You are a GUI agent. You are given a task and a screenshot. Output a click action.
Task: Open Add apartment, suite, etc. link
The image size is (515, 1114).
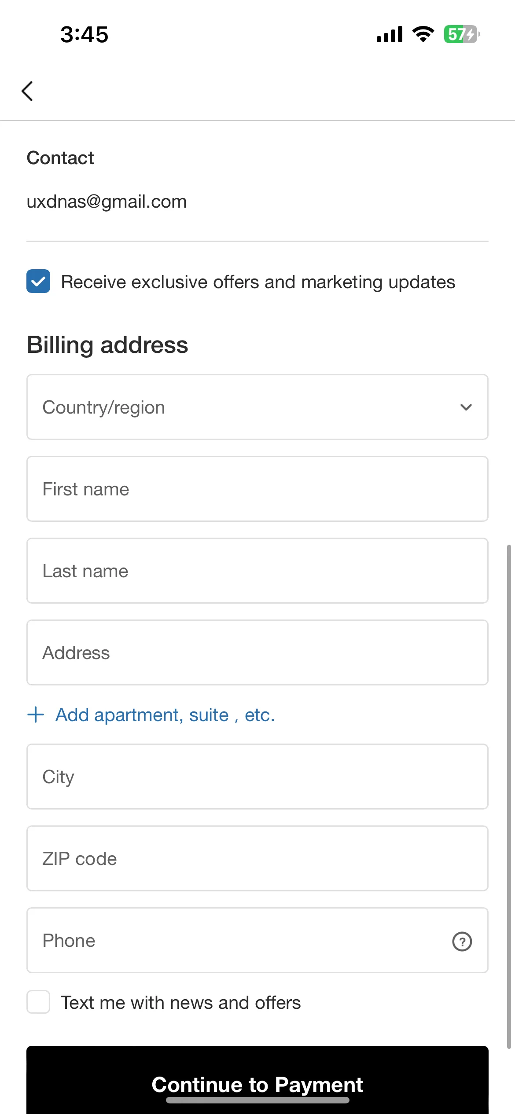point(165,715)
